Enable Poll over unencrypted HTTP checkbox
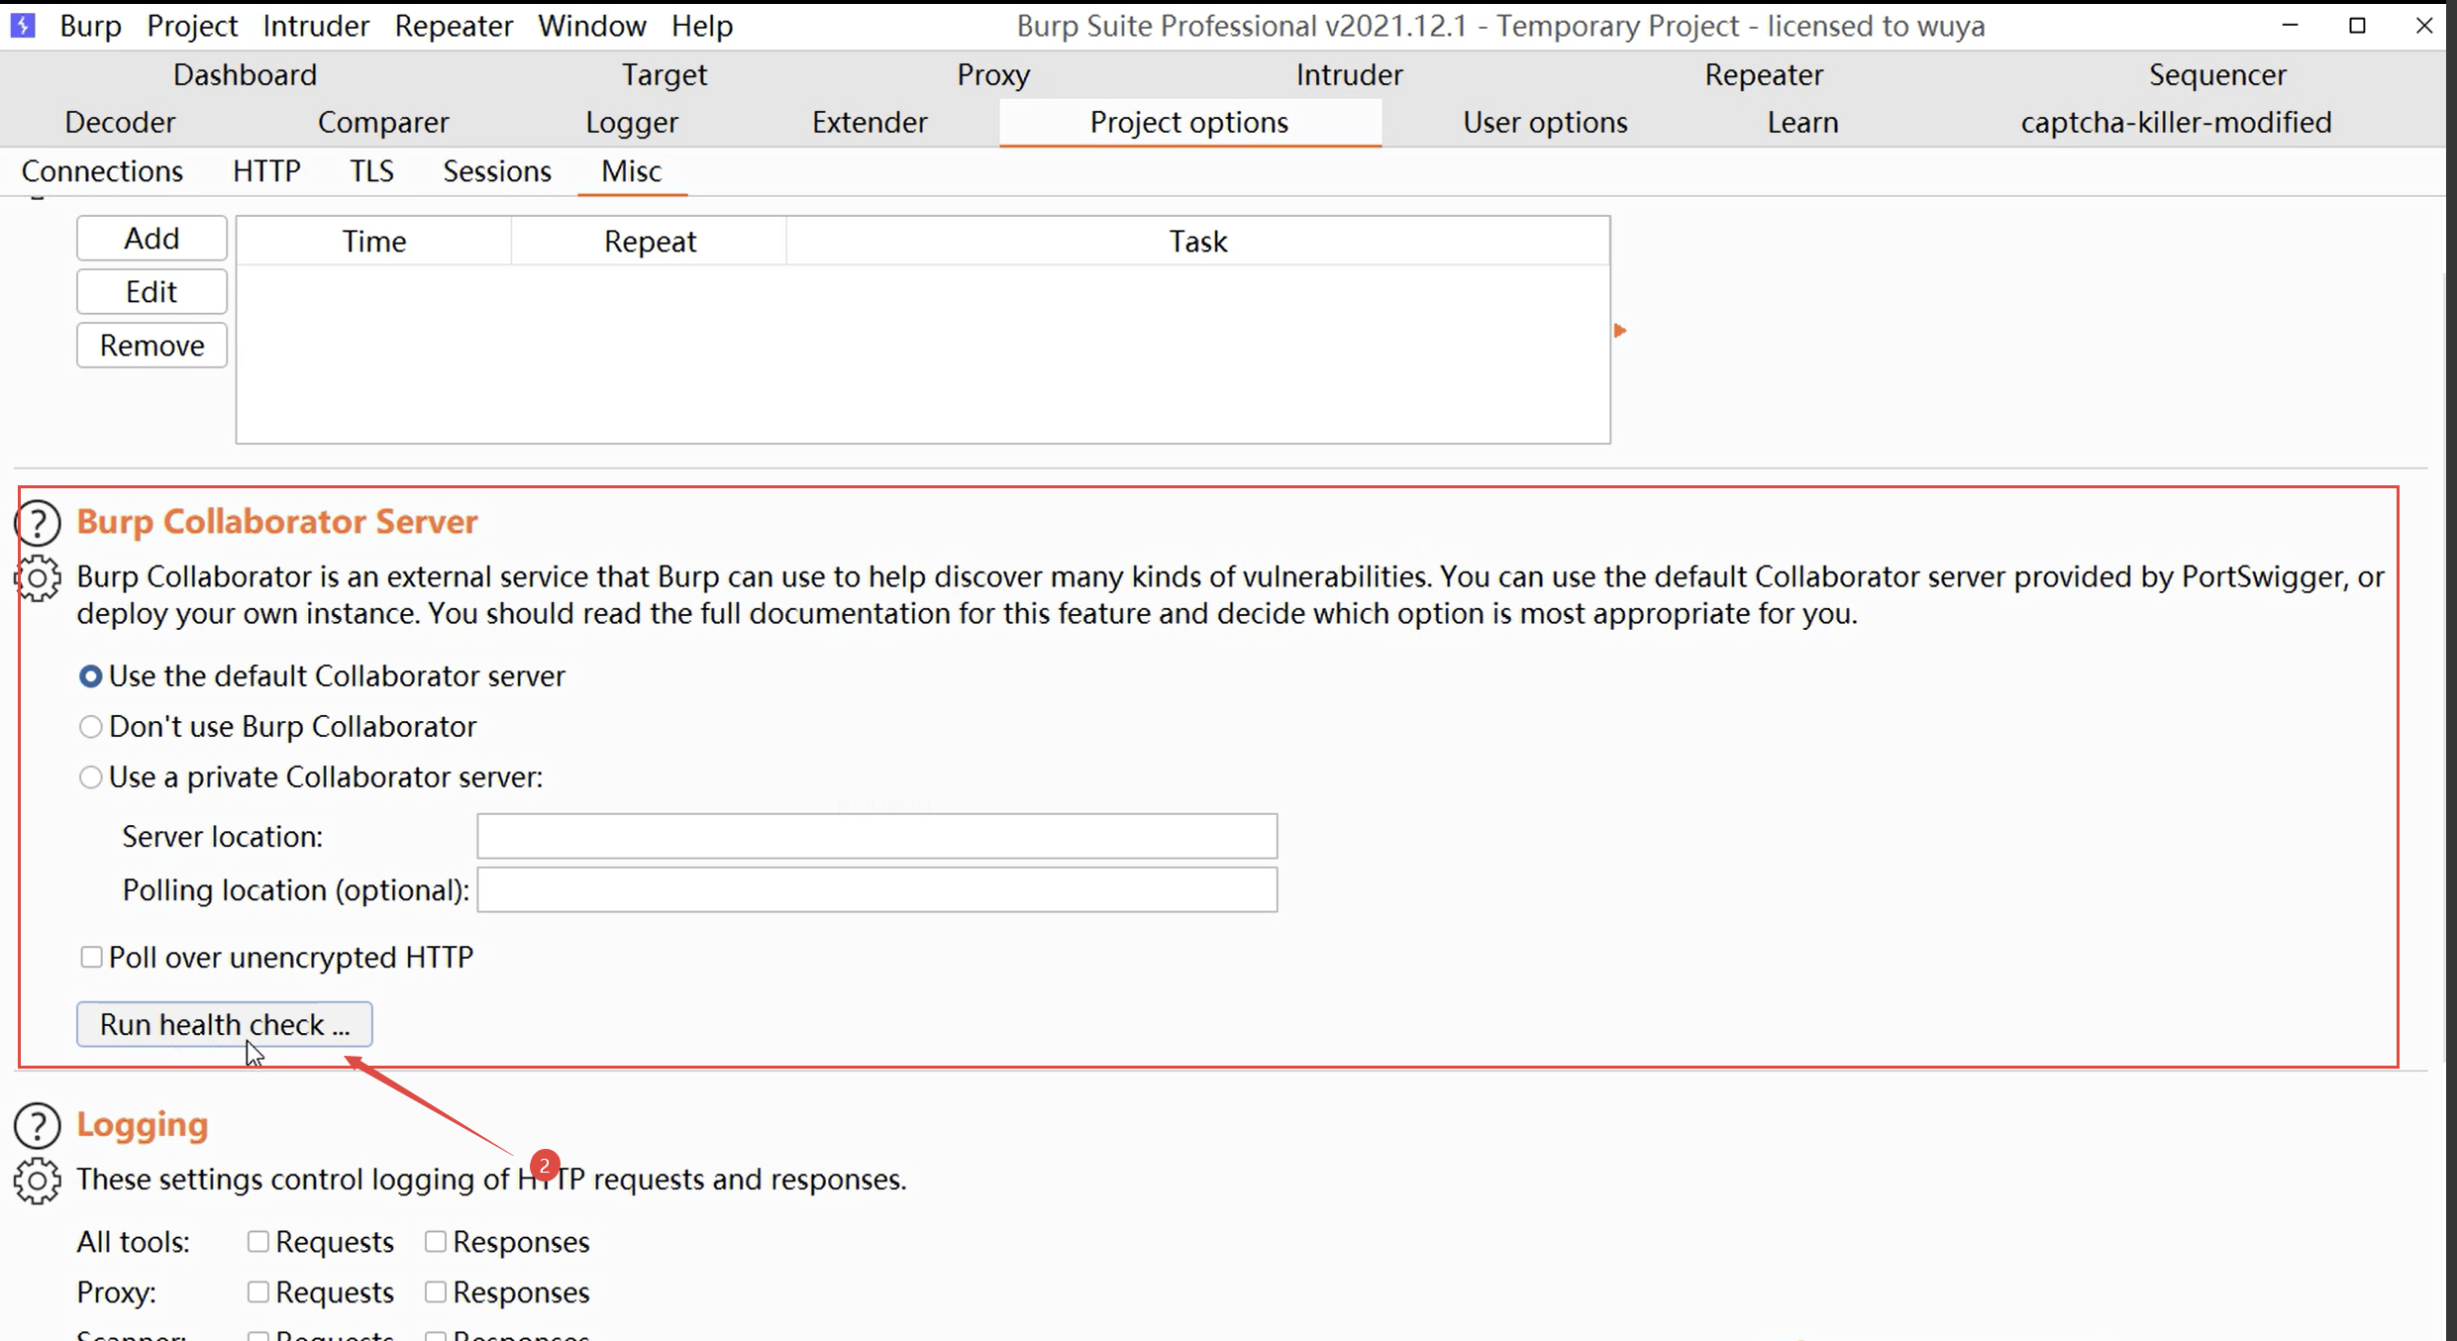 [91, 958]
